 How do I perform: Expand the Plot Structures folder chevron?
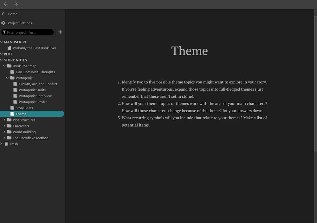tap(4, 120)
